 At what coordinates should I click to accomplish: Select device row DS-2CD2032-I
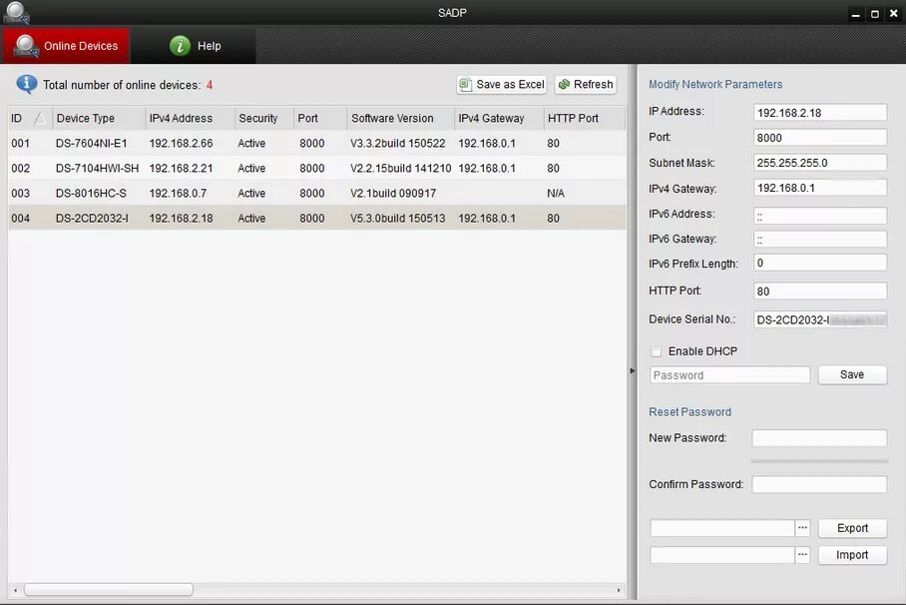(x=316, y=218)
